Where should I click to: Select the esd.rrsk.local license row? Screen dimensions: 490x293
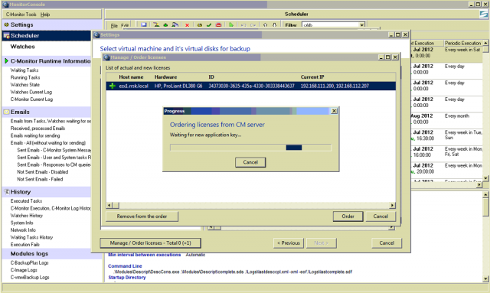tap(250, 86)
